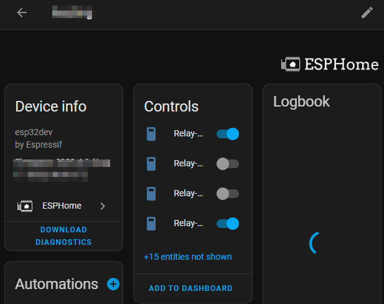Open the ESPHome integration row chevron
384x304 pixels.
103,206
